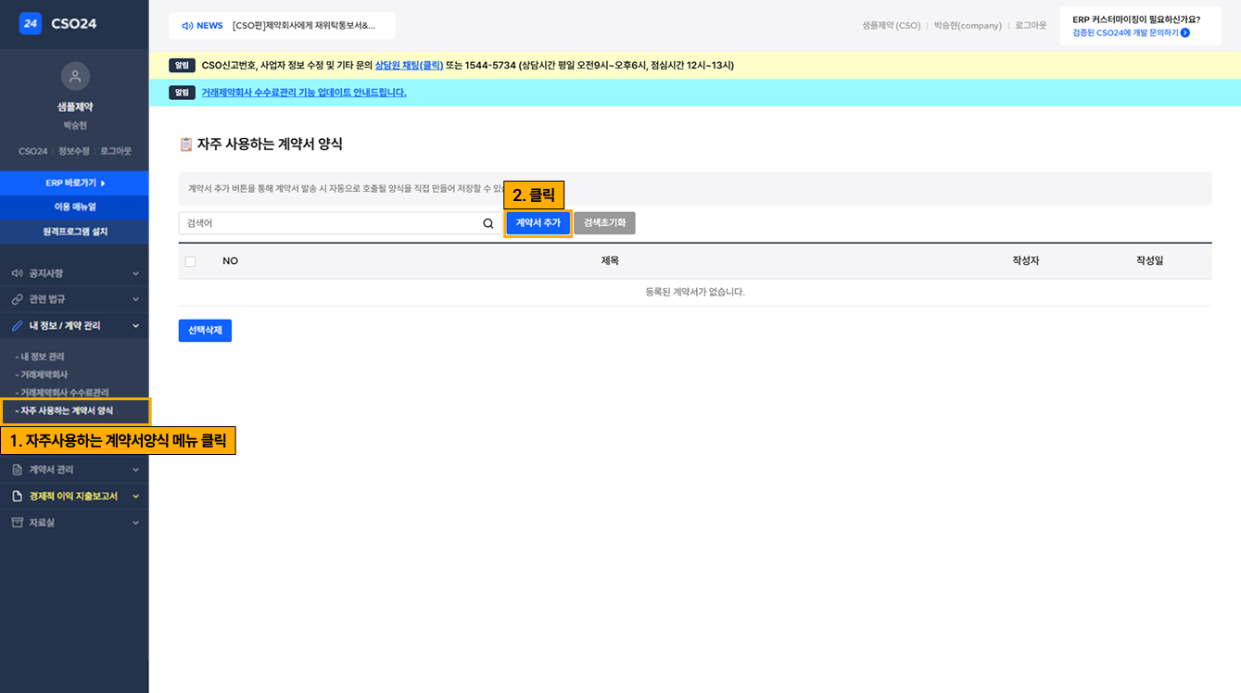This screenshot has width=1241, height=693.
Task: Click the 계약서 추가 button
Action: click(x=538, y=223)
